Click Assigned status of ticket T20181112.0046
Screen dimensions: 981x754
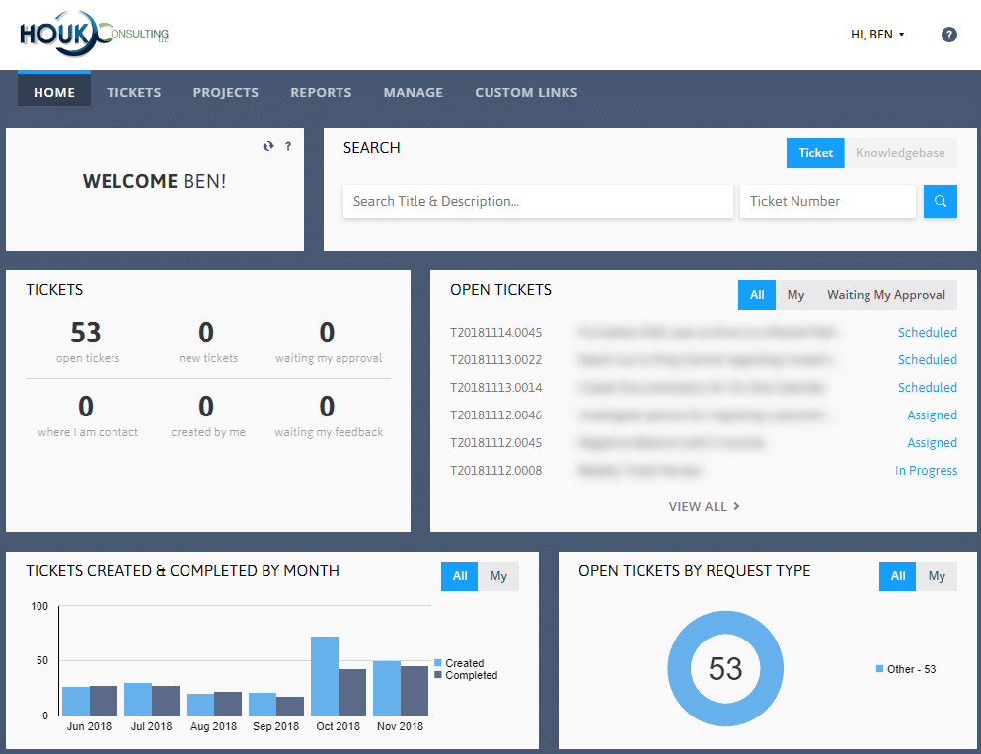pos(932,415)
